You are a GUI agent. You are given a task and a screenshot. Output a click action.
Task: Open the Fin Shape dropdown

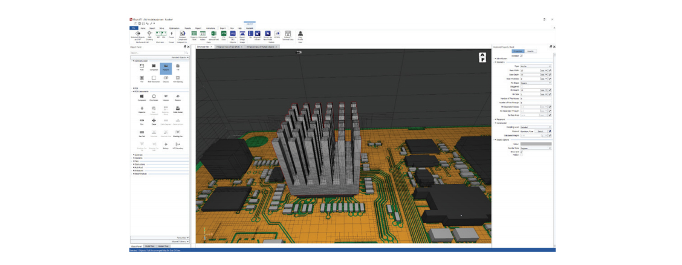pos(536,83)
